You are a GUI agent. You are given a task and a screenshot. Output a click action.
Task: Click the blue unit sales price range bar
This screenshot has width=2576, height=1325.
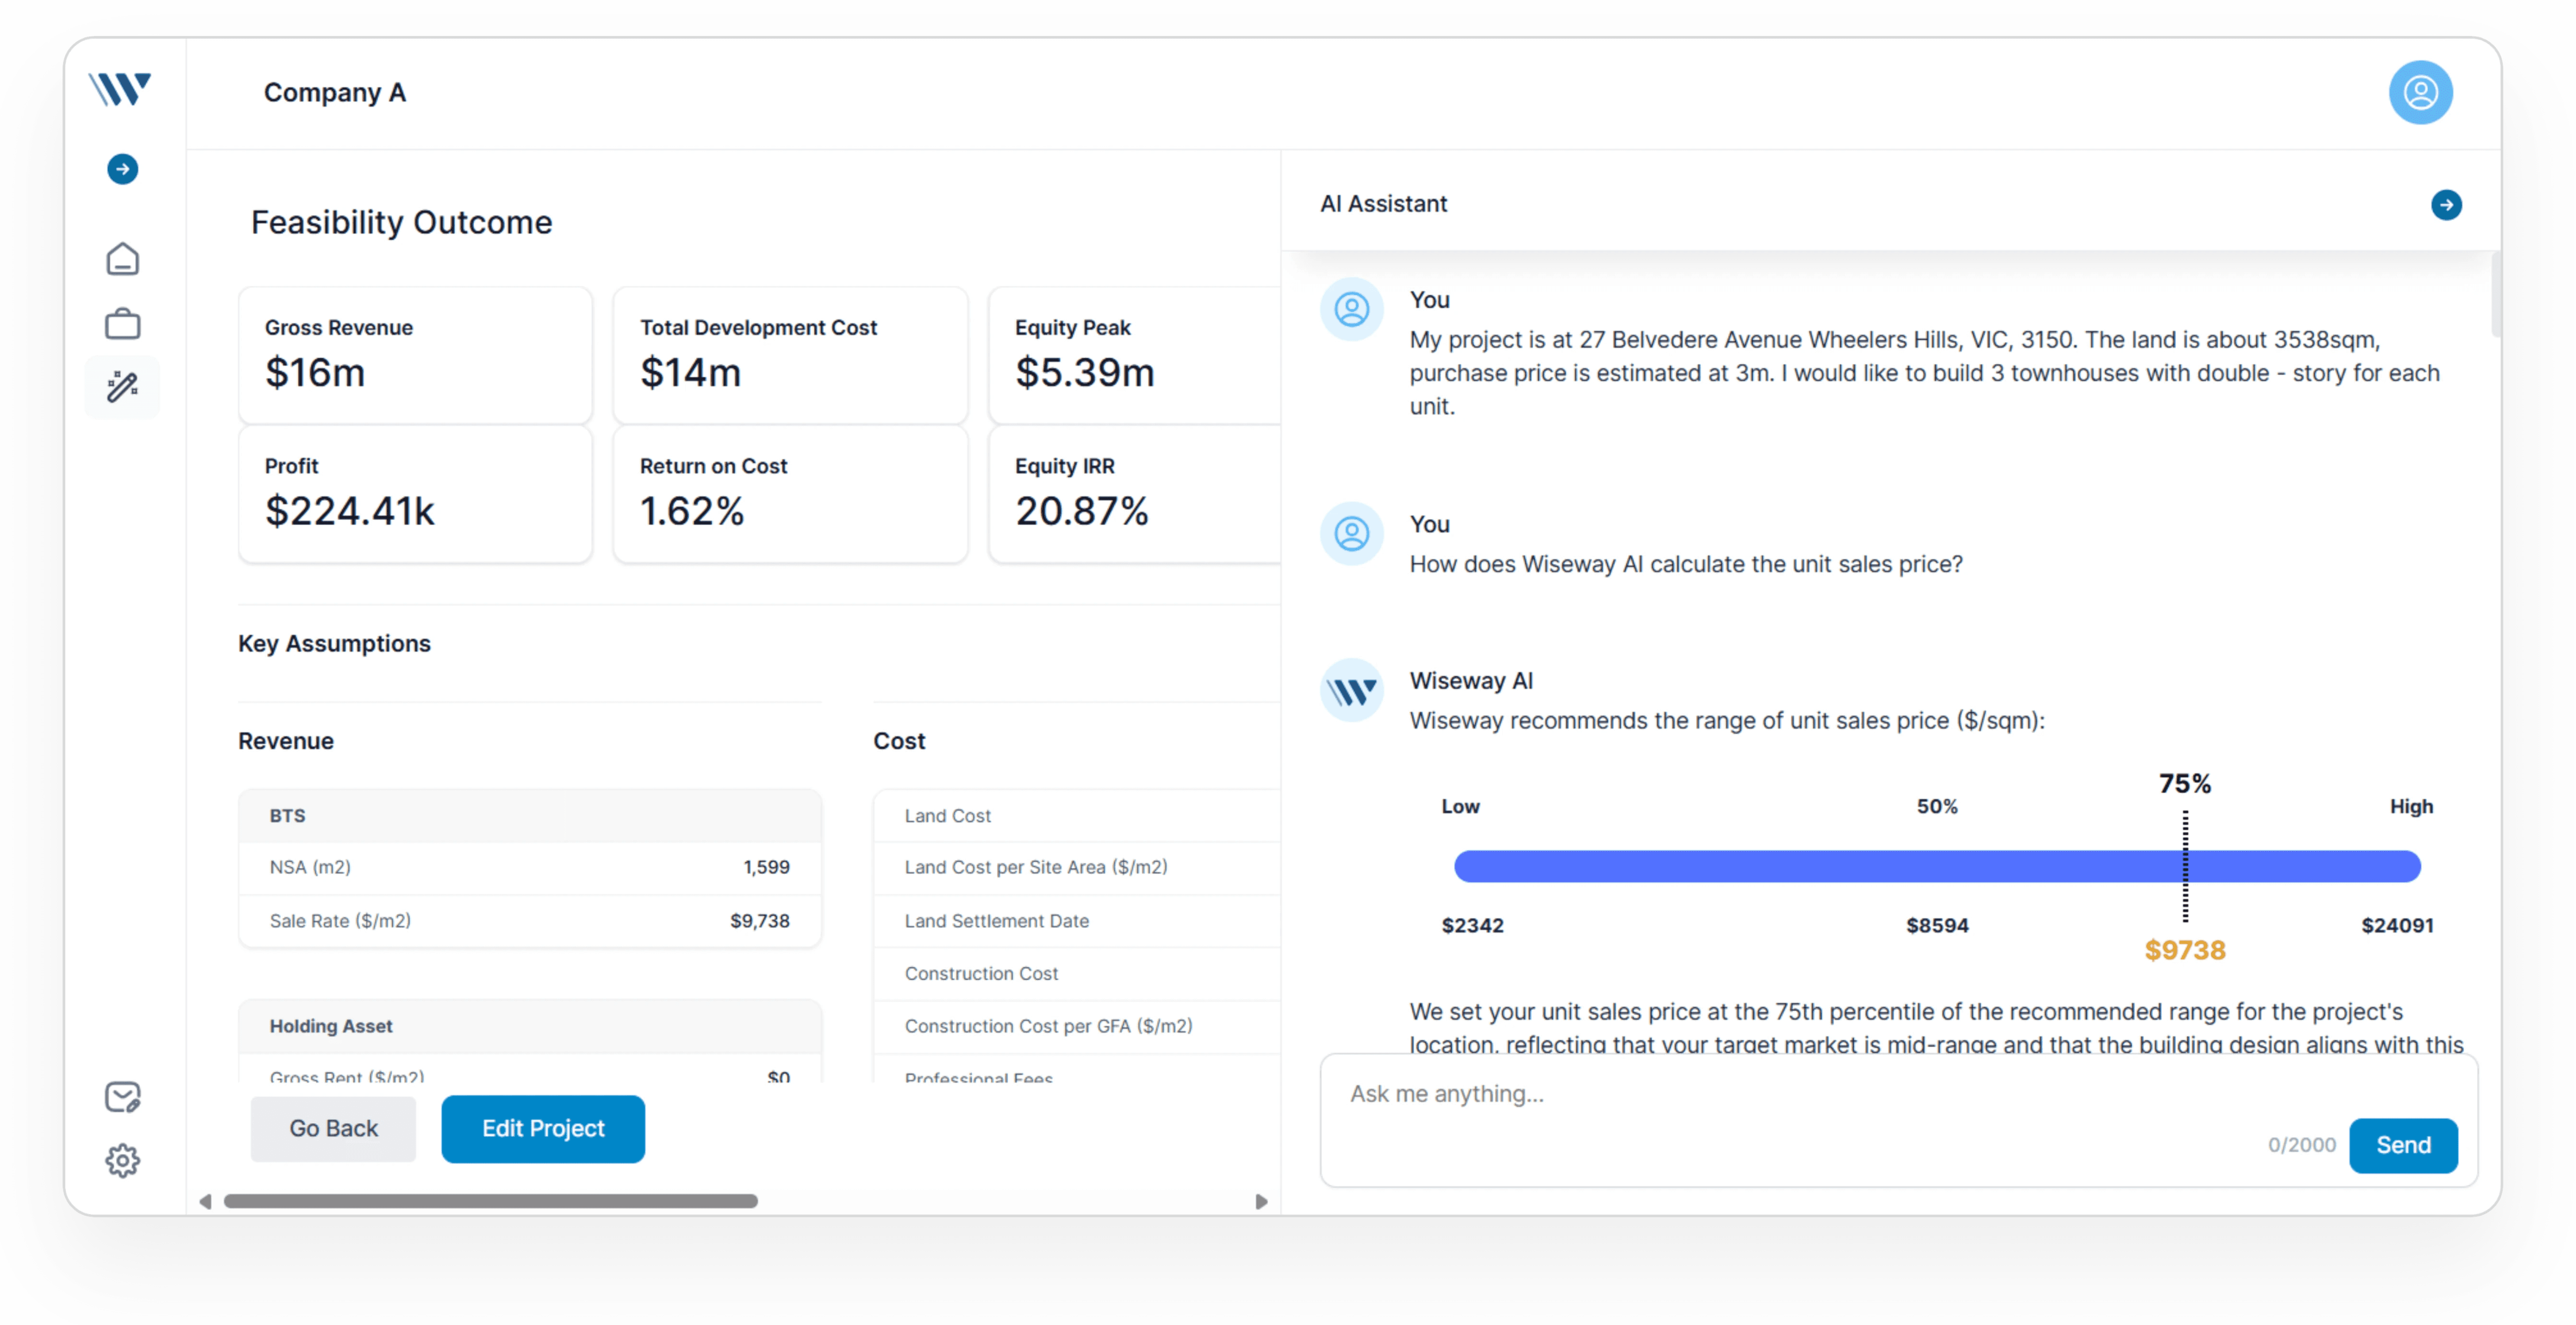[x=1937, y=866]
